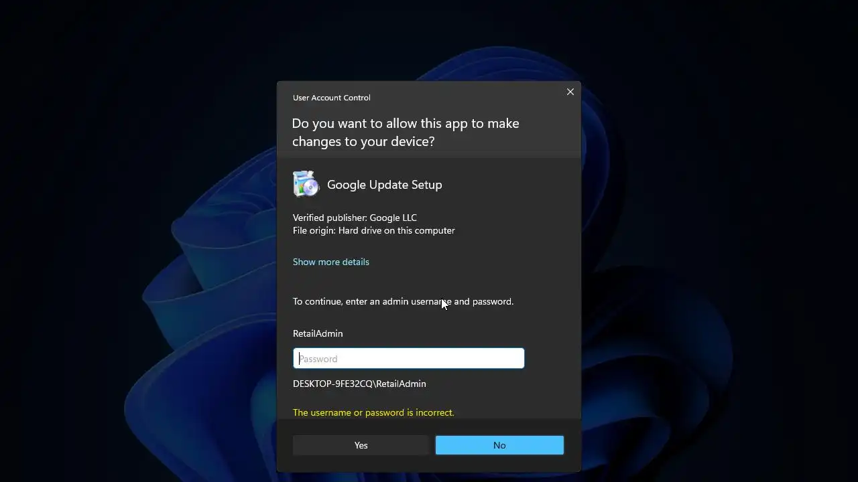Click the incorrect username or password warning
The width and height of the screenshot is (858, 482).
tap(373, 412)
